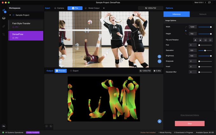Click the Grayscale slider handle
Viewport: 216px width, 135px height.
click(199, 61)
